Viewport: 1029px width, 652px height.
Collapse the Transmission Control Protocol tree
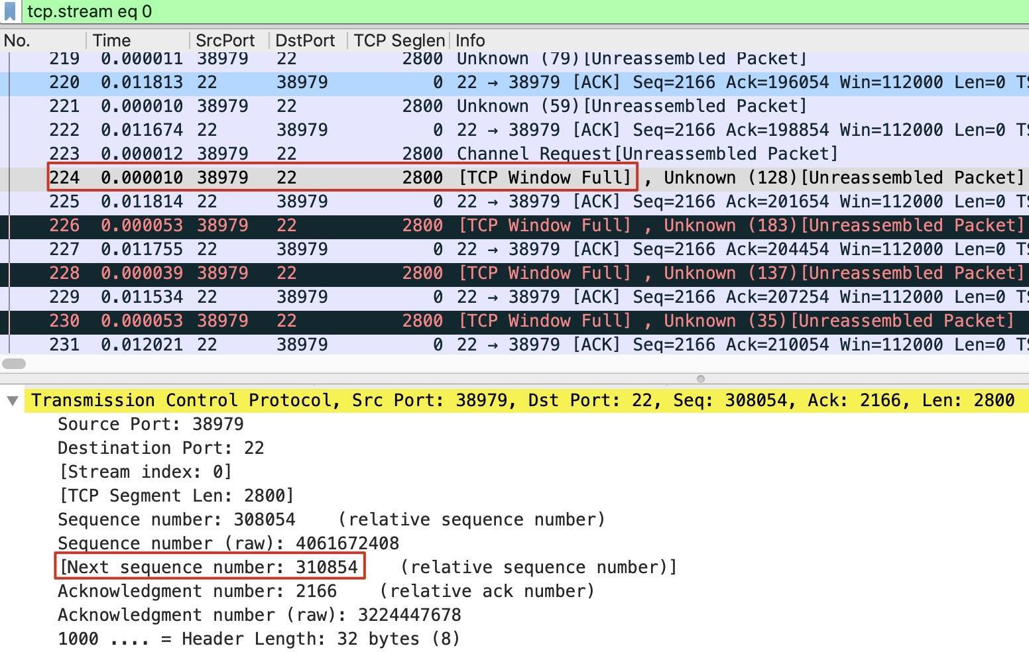(12, 401)
